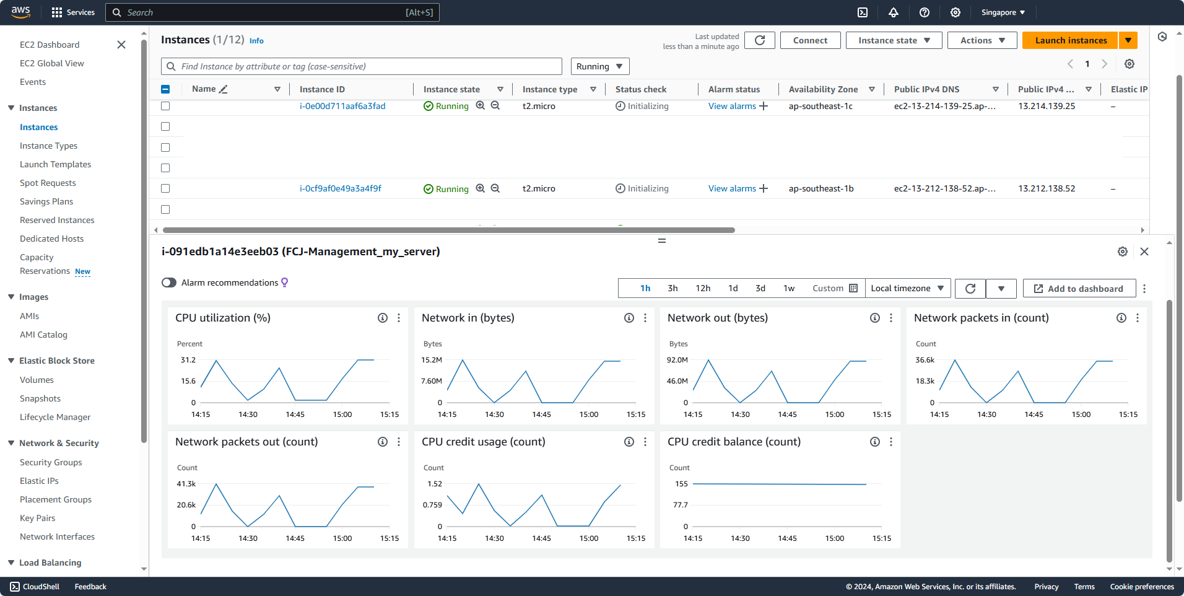
Task: Open the settings gear in the top bar
Action: [955, 12]
